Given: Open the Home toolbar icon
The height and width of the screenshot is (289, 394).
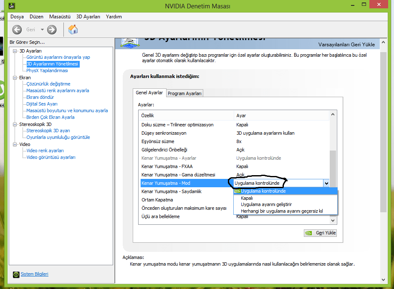Looking at the screenshot, I should coord(73,30).
